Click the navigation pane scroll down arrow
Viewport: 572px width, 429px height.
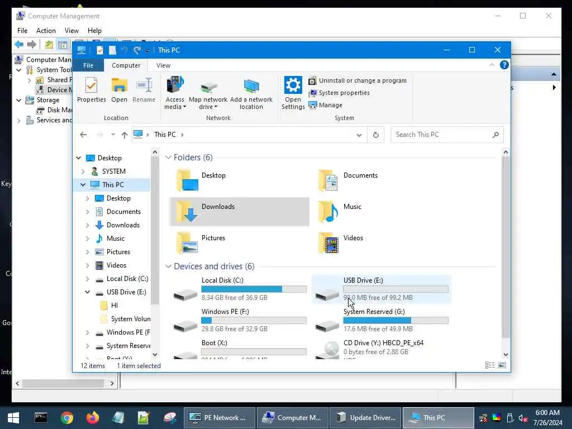pyautogui.click(x=155, y=354)
